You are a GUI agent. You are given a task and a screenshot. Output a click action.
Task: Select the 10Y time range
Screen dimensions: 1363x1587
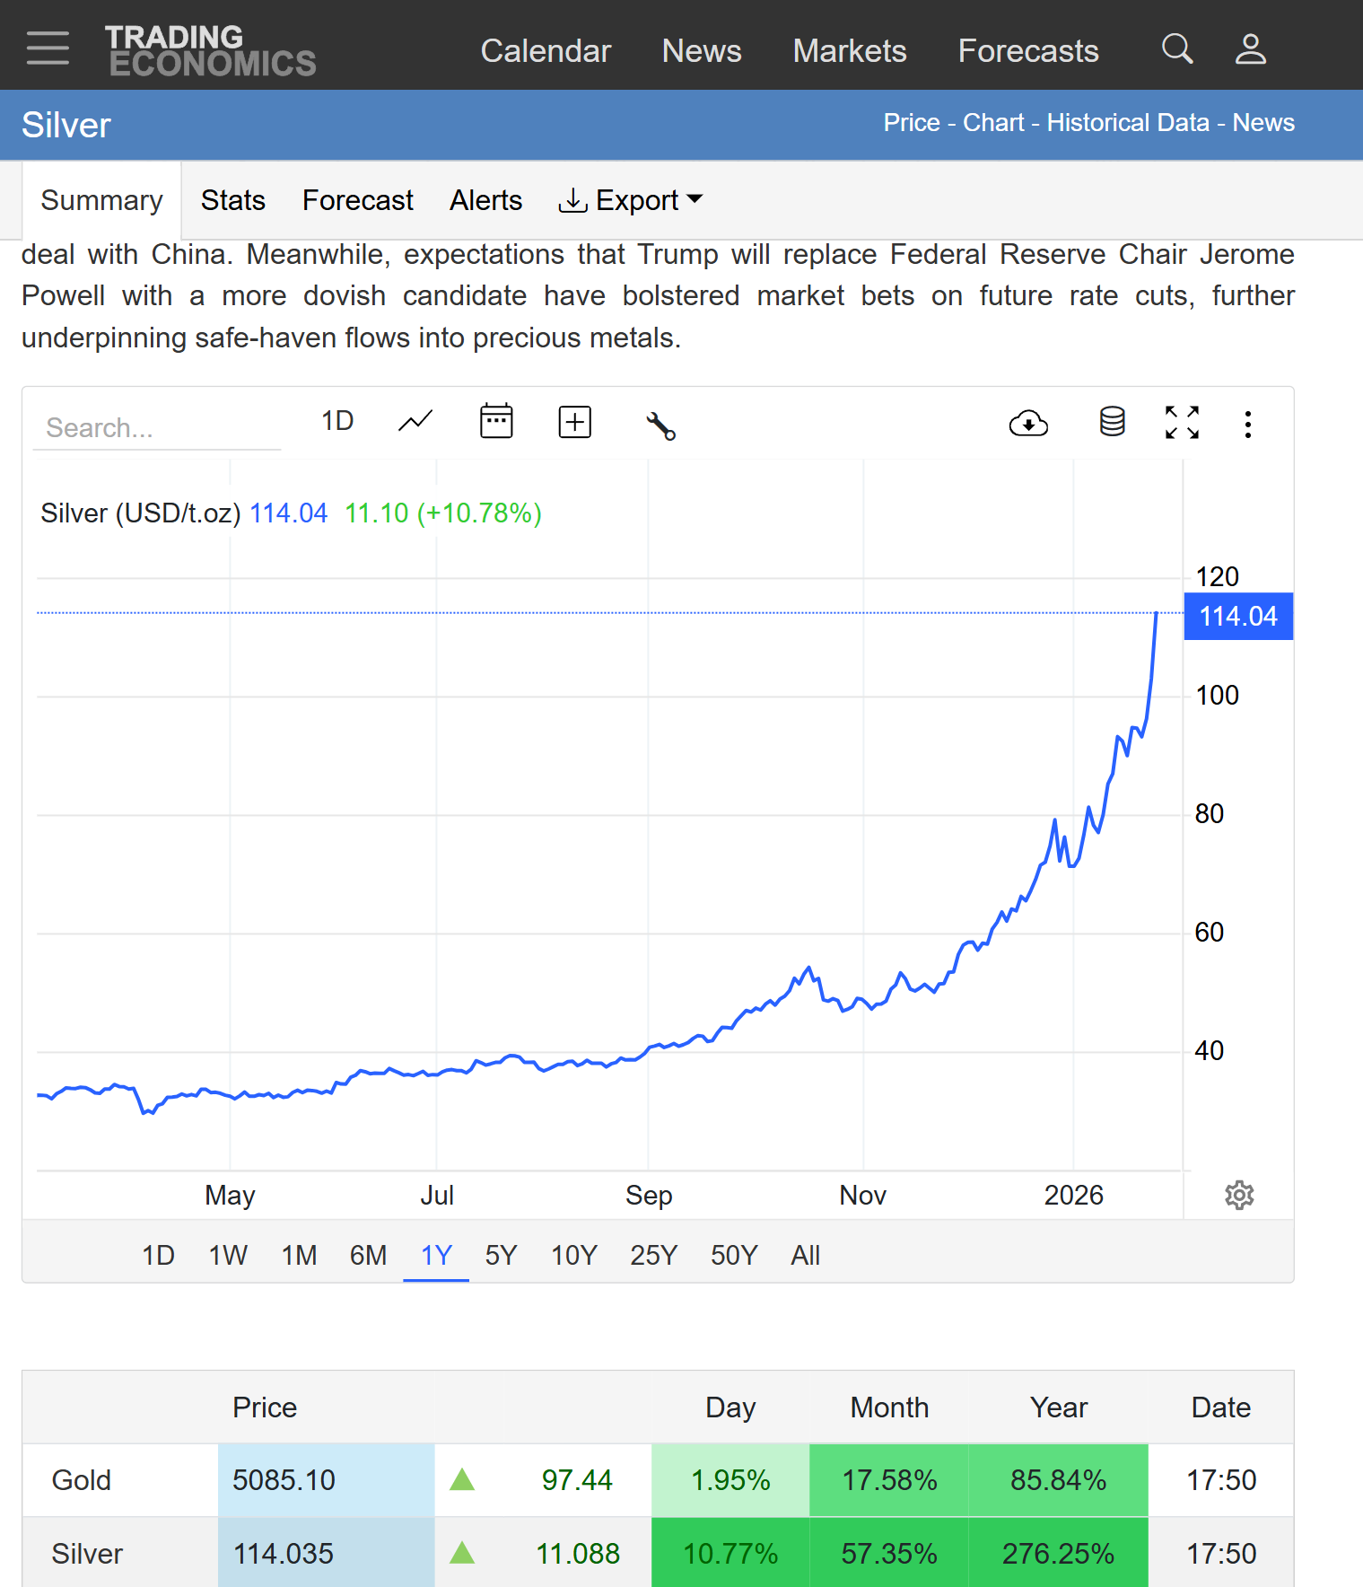pyautogui.click(x=573, y=1255)
